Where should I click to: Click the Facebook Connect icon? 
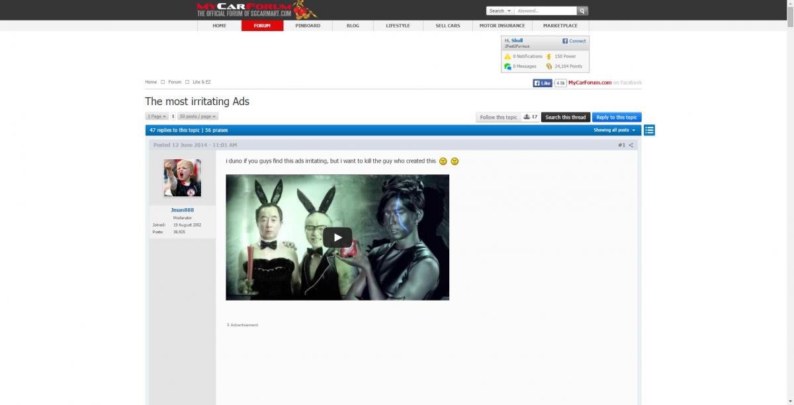pyautogui.click(x=566, y=41)
